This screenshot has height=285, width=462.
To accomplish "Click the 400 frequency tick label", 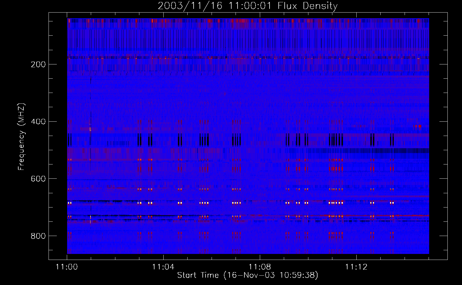I will pyautogui.click(x=38, y=122).
